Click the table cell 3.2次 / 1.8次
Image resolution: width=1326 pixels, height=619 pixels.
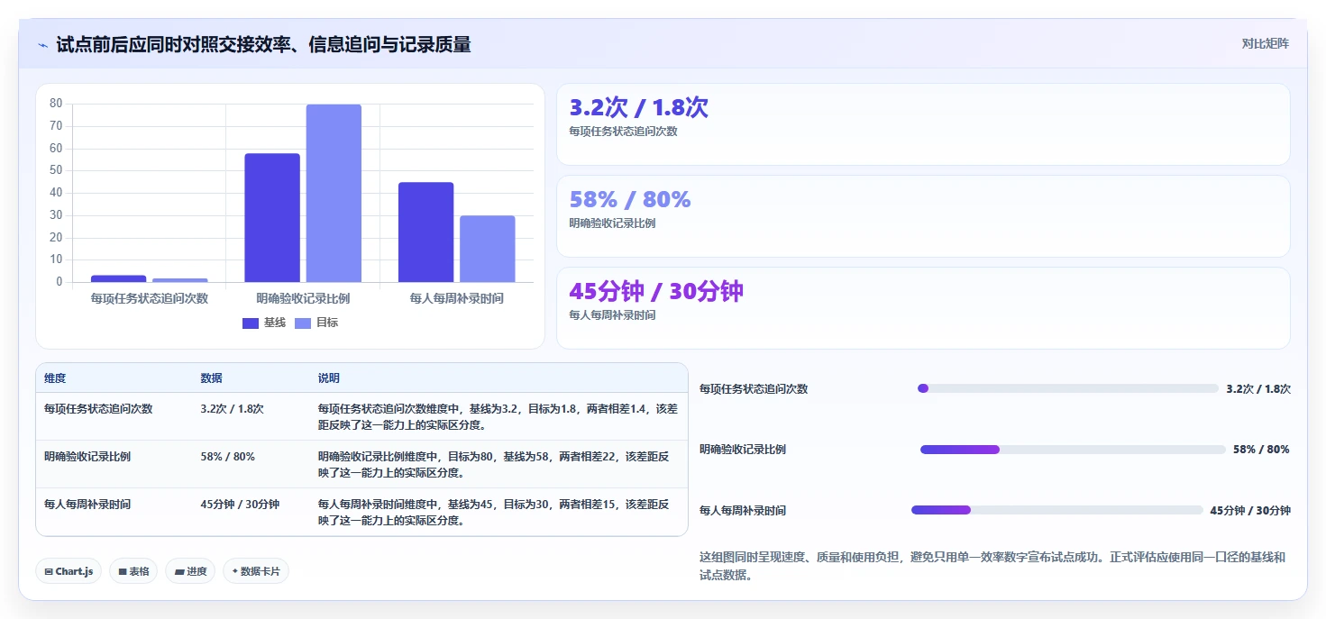tap(232, 409)
